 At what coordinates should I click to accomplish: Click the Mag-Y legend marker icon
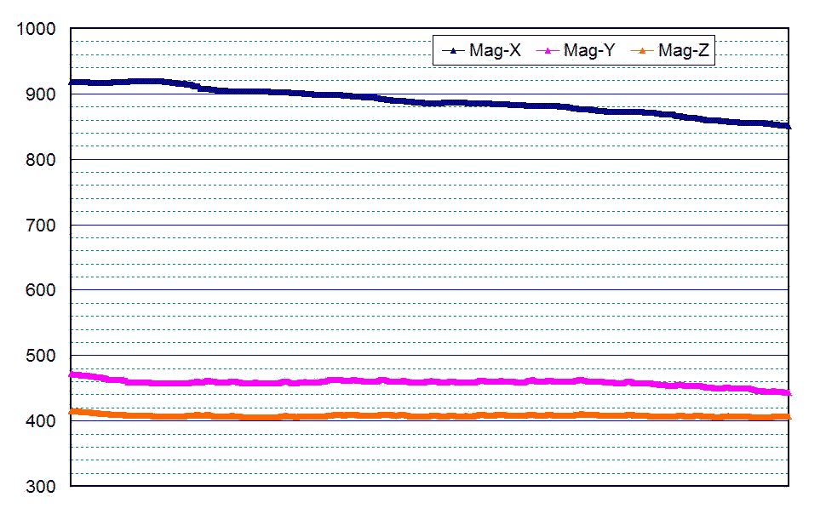(x=548, y=51)
